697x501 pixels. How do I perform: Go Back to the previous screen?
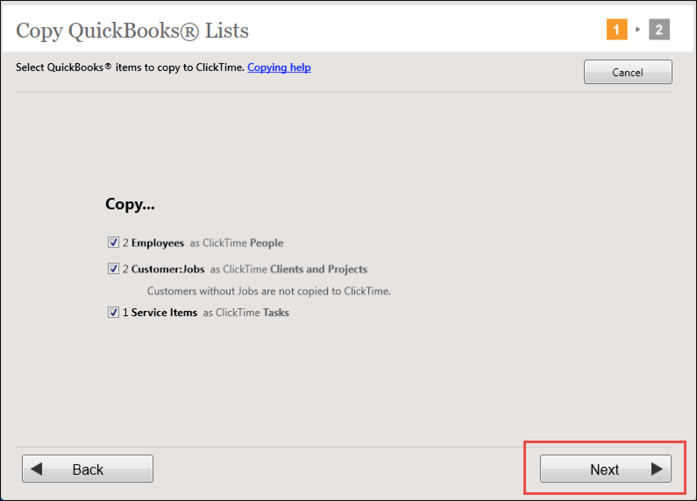[x=88, y=469]
